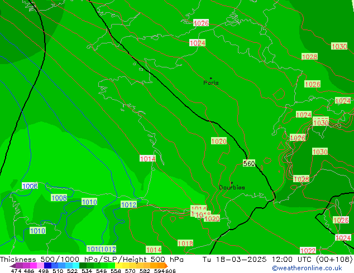Click the 498 legend value

(x=44, y=271)
